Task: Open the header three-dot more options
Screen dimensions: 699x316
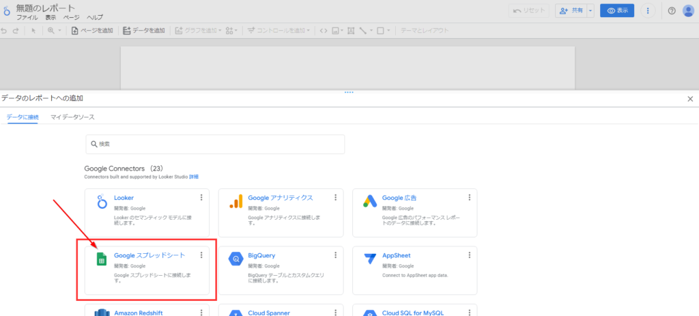Action: [648, 11]
